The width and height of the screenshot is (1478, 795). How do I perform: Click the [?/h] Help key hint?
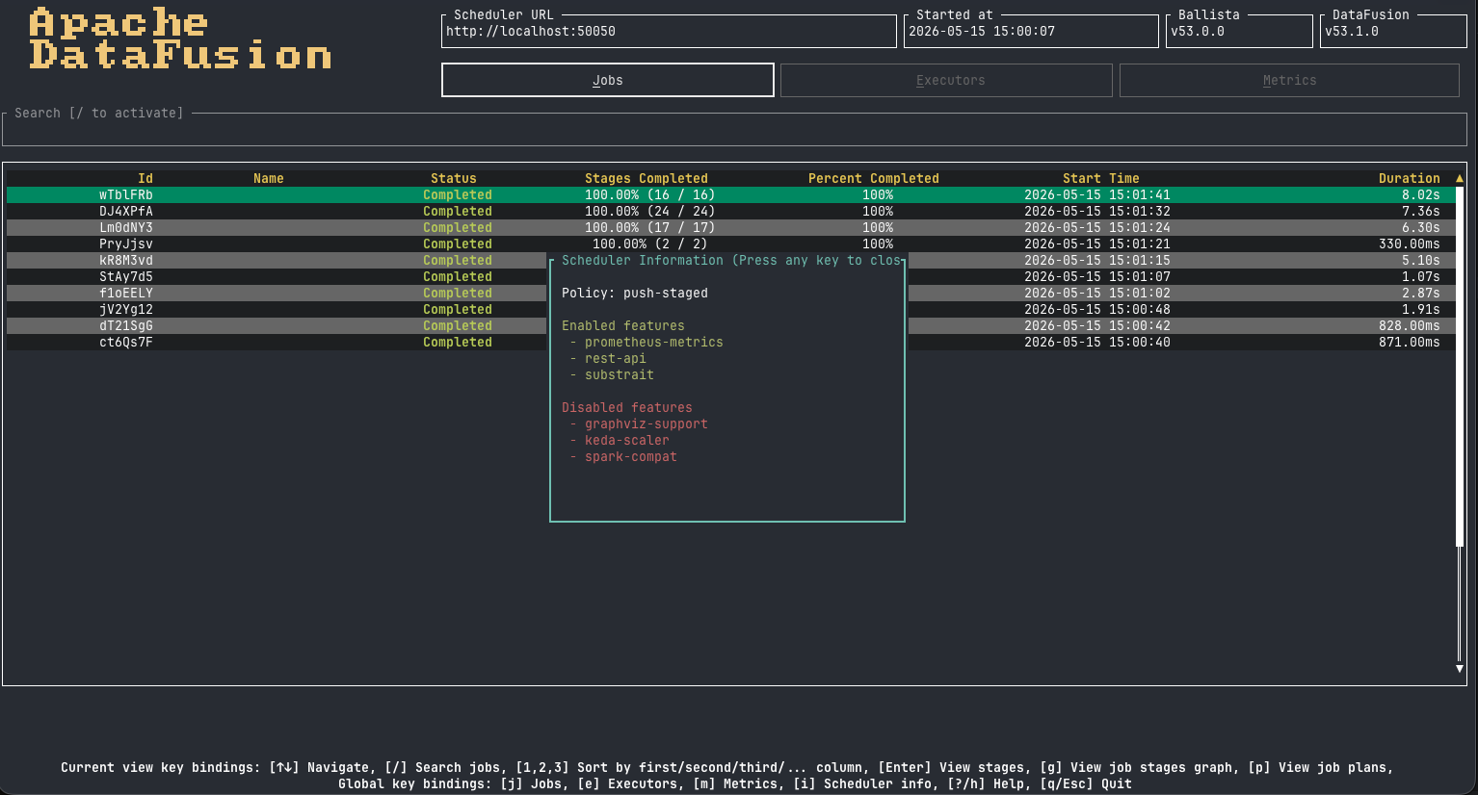click(986, 783)
